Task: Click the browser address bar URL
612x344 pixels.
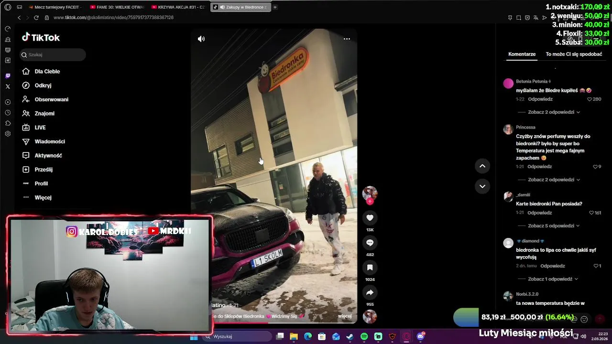Action: point(113,18)
